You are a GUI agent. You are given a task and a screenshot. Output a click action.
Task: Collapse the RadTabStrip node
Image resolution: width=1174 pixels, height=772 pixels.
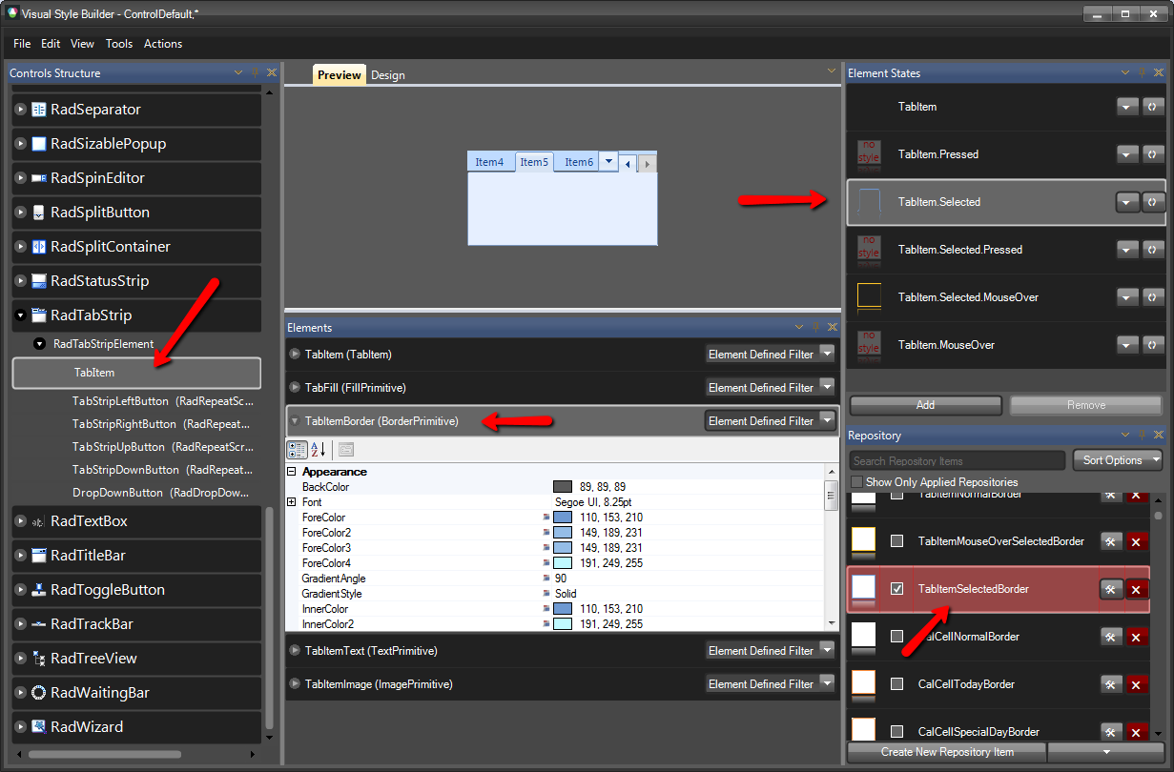pyautogui.click(x=21, y=315)
